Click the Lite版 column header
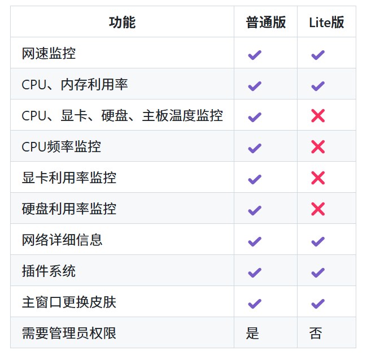Viewport: 367px width, 359px height. pos(326,23)
